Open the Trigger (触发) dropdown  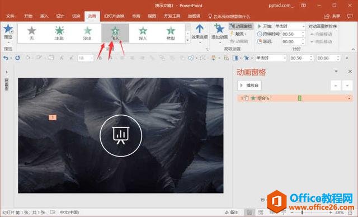[x=239, y=34]
